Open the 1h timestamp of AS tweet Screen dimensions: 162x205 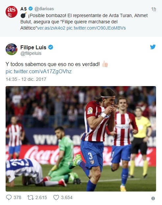click(154, 9)
